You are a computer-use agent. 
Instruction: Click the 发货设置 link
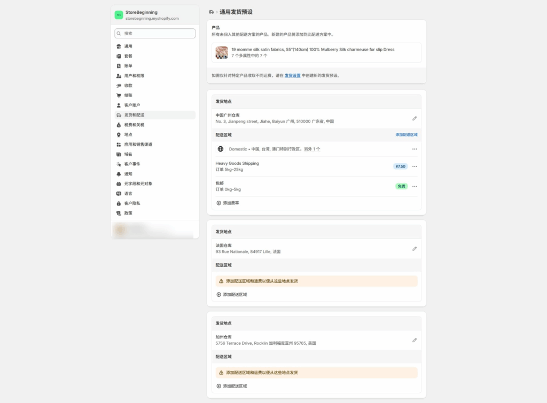click(x=292, y=76)
